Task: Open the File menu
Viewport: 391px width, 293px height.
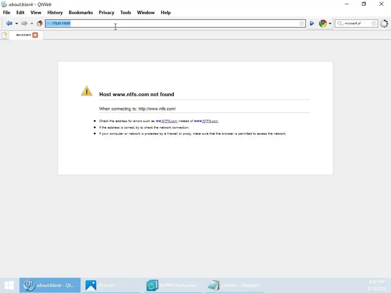Action: tap(7, 13)
